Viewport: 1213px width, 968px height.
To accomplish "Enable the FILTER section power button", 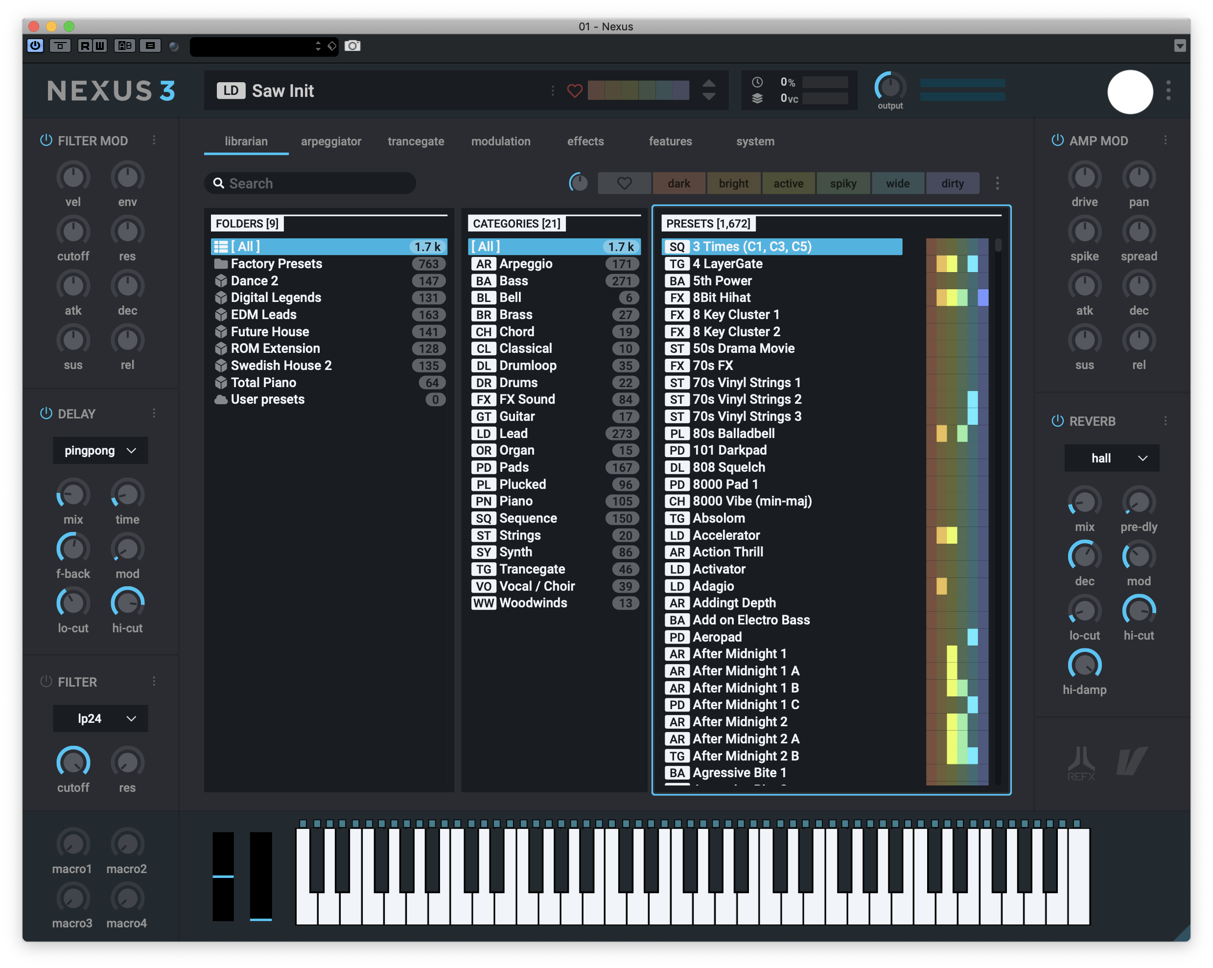I will point(46,682).
